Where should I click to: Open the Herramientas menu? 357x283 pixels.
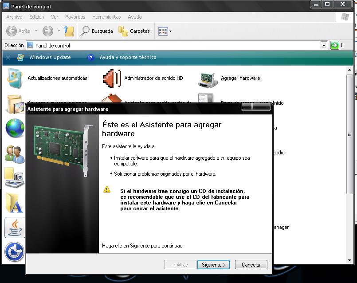pos(106,17)
